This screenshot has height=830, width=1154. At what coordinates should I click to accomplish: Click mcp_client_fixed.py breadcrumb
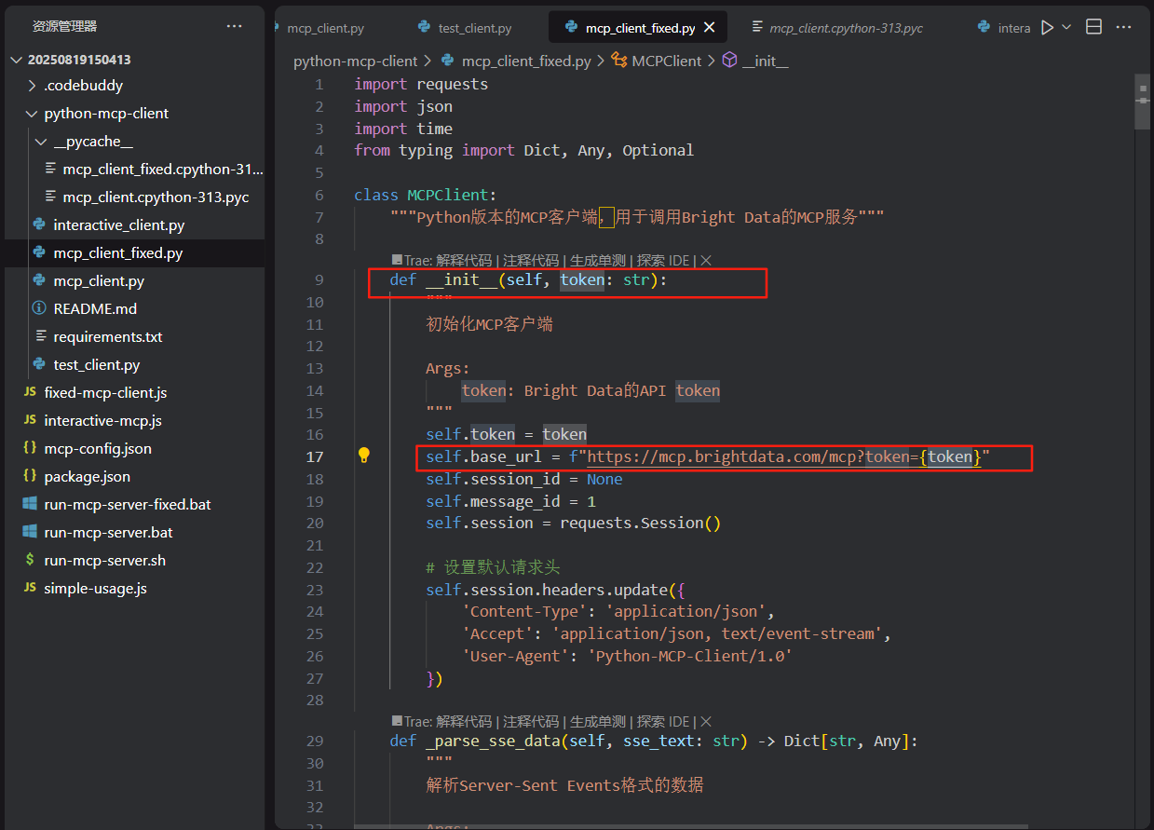pos(526,61)
